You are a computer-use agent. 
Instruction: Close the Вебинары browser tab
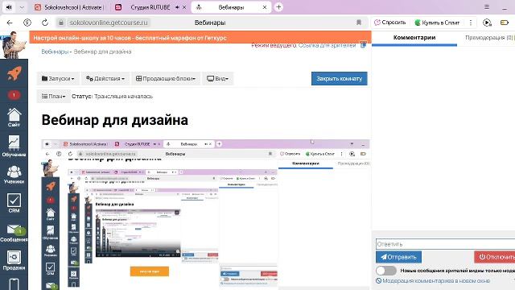pos(265,7)
